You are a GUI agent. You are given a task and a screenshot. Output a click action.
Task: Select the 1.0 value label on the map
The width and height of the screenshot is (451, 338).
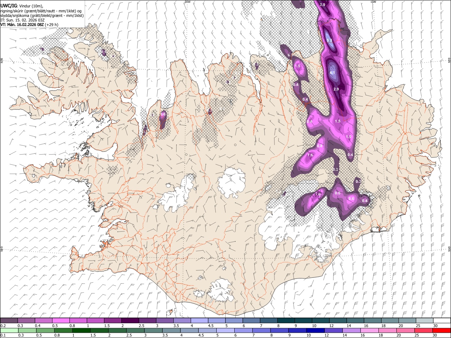(x=348, y=137)
